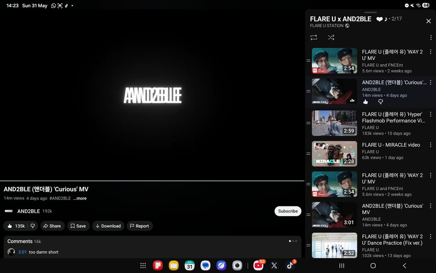Expand description with '...more'

80,198
